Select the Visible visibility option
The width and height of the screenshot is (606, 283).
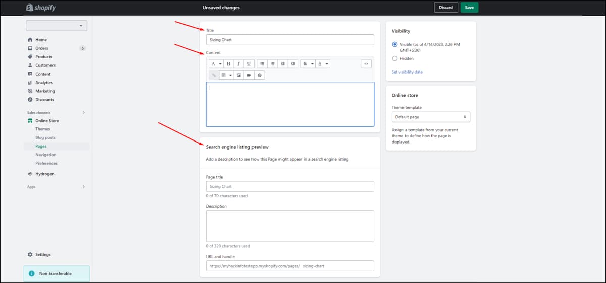click(395, 44)
